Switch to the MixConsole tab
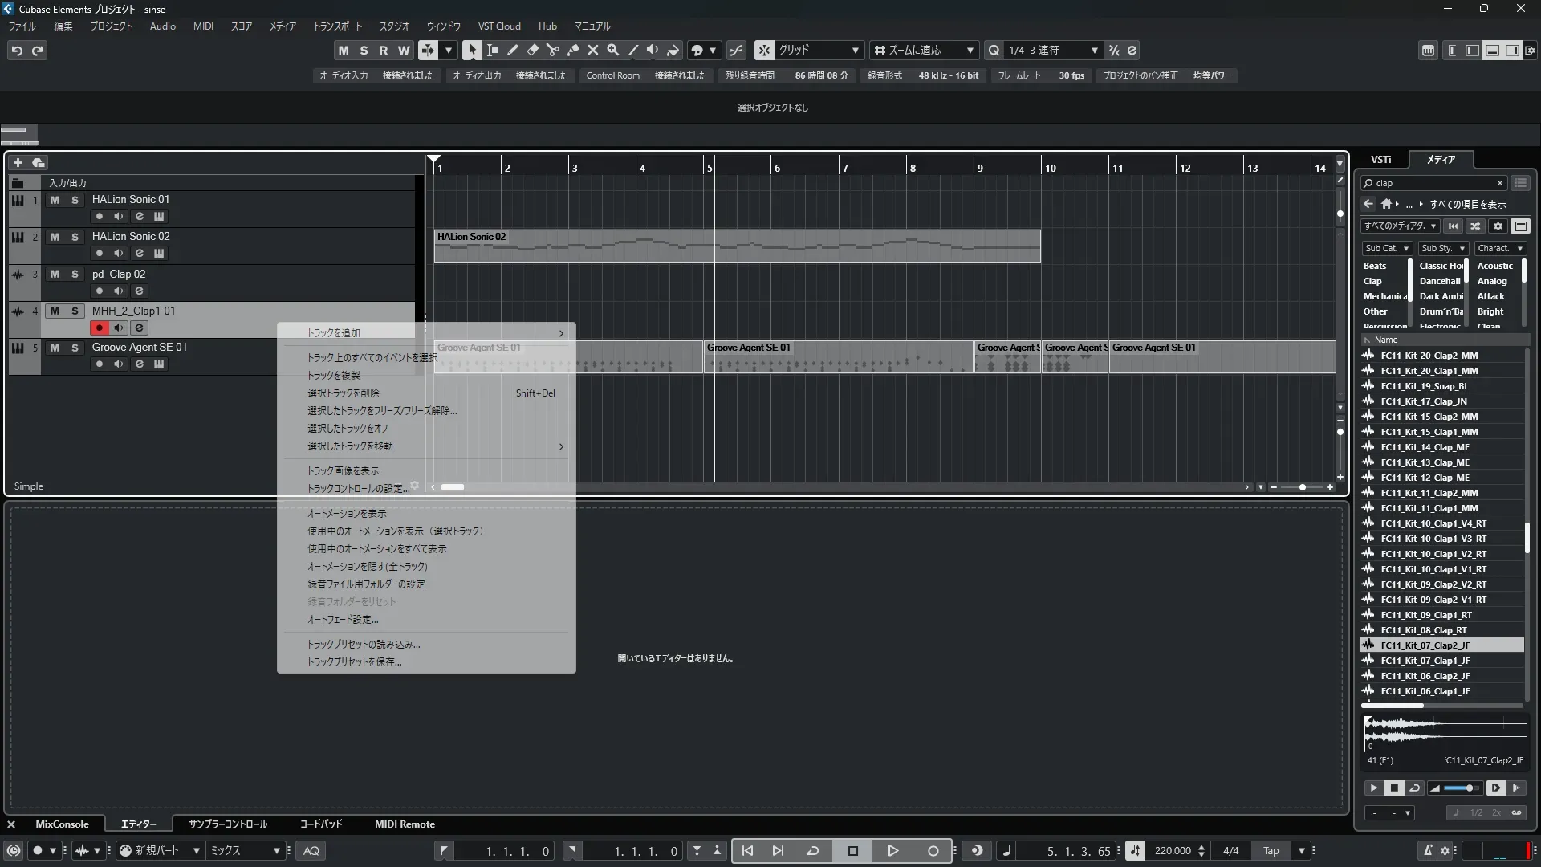The image size is (1541, 867). [x=62, y=824]
